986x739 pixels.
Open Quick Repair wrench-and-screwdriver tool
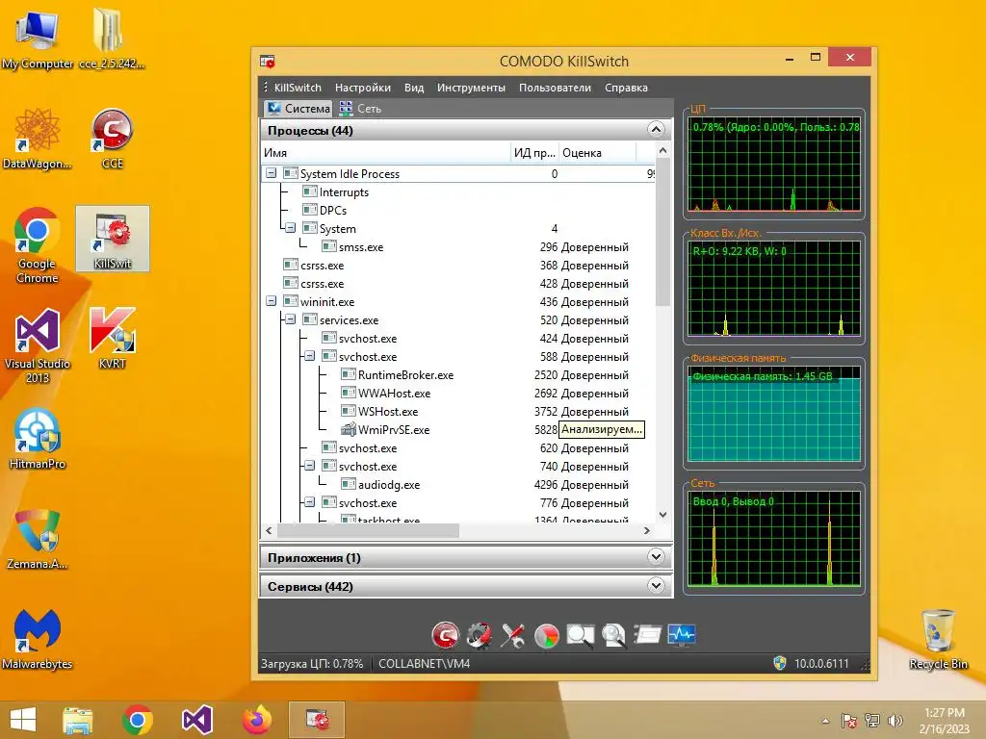click(x=512, y=635)
